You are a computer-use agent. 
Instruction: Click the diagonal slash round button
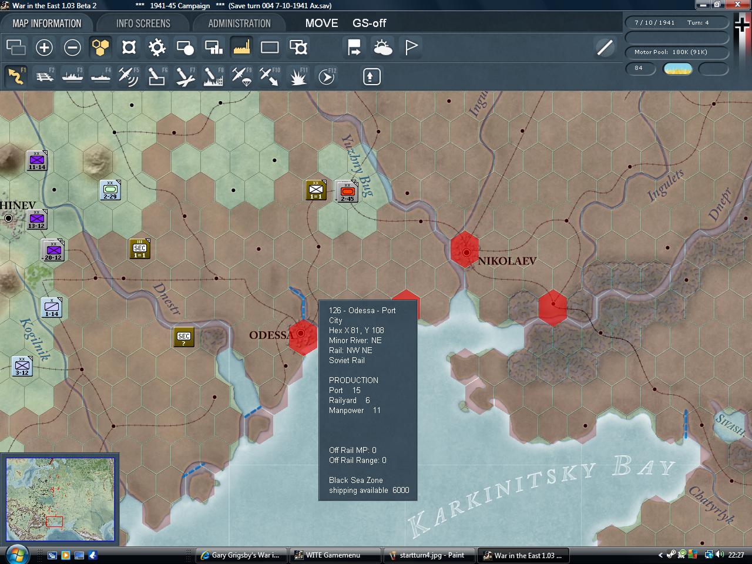(605, 47)
